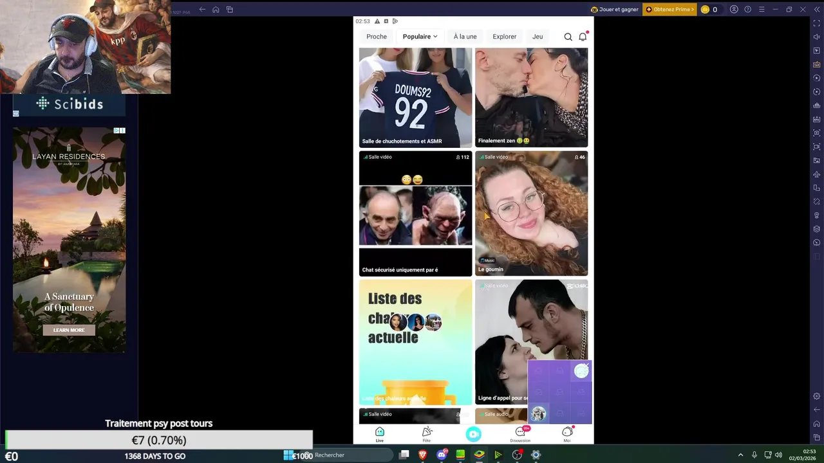The width and height of the screenshot is (824, 463).
Task: Tap the Live home icon in bottom navigation
Action: pyautogui.click(x=380, y=434)
